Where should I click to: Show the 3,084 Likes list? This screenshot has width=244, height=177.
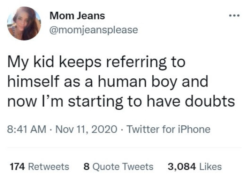point(195,167)
